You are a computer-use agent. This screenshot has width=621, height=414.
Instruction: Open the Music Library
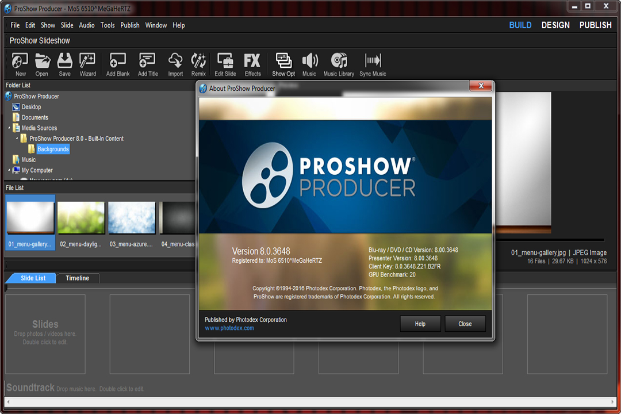[x=339, y=64]
